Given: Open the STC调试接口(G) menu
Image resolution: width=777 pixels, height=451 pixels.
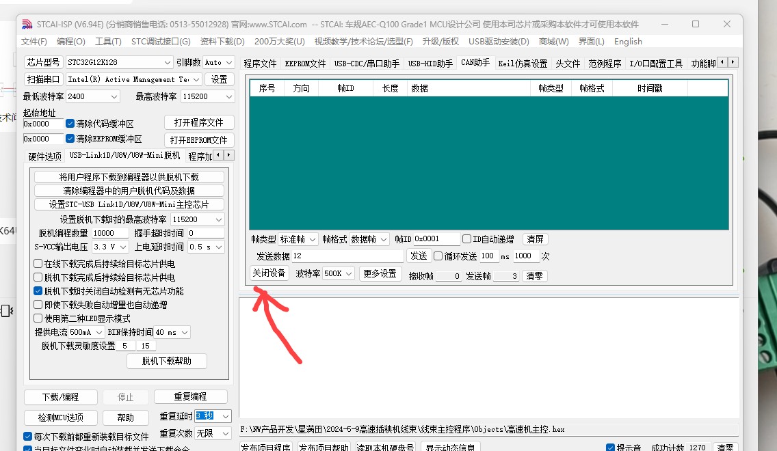Looking at the screenshot, I should pyautogui.click(x=161, y=42).
